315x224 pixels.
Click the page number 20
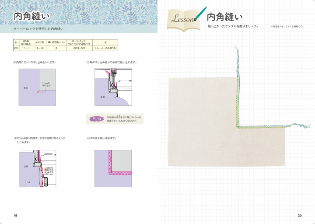click(x=300, y=215)
